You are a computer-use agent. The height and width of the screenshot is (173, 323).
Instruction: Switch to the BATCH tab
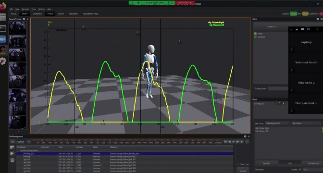pos(61,14)
